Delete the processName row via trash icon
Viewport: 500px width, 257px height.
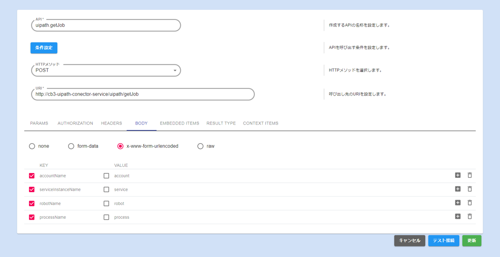470,217
